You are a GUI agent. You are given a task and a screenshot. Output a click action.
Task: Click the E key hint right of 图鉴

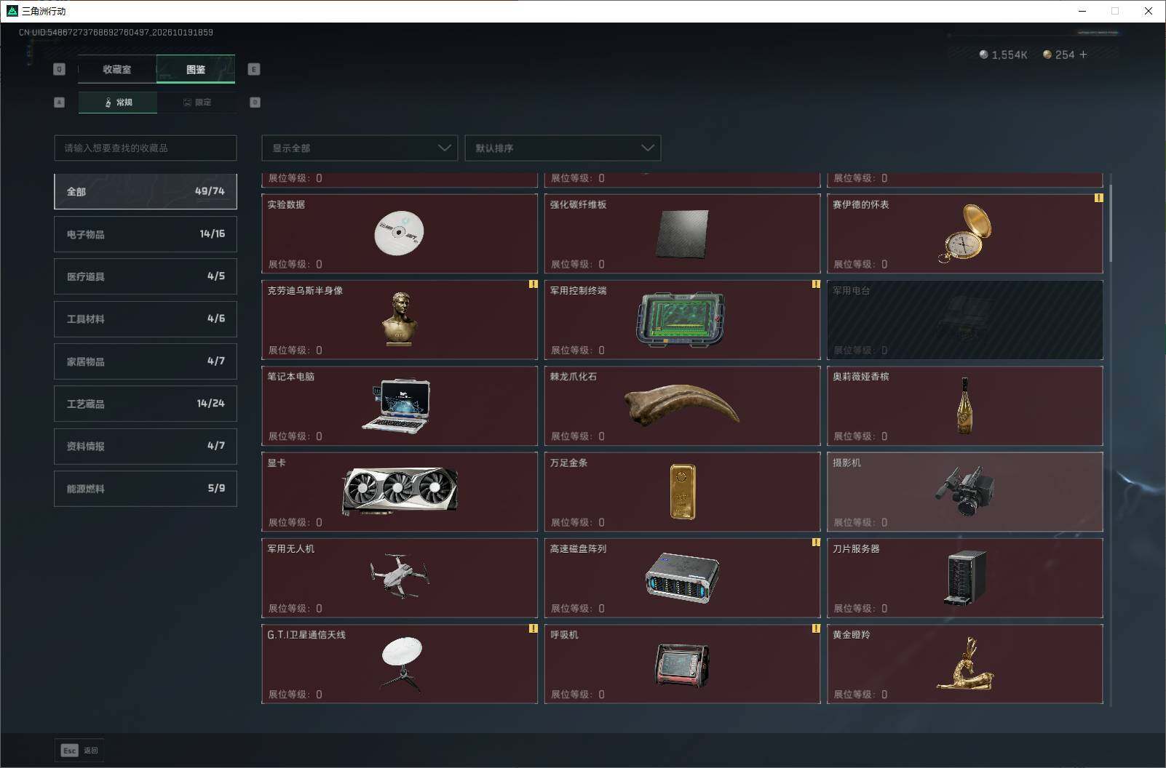point(254,69)
